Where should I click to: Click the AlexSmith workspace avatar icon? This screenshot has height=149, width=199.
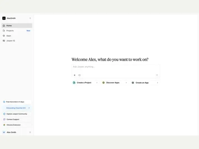(4, 18)
